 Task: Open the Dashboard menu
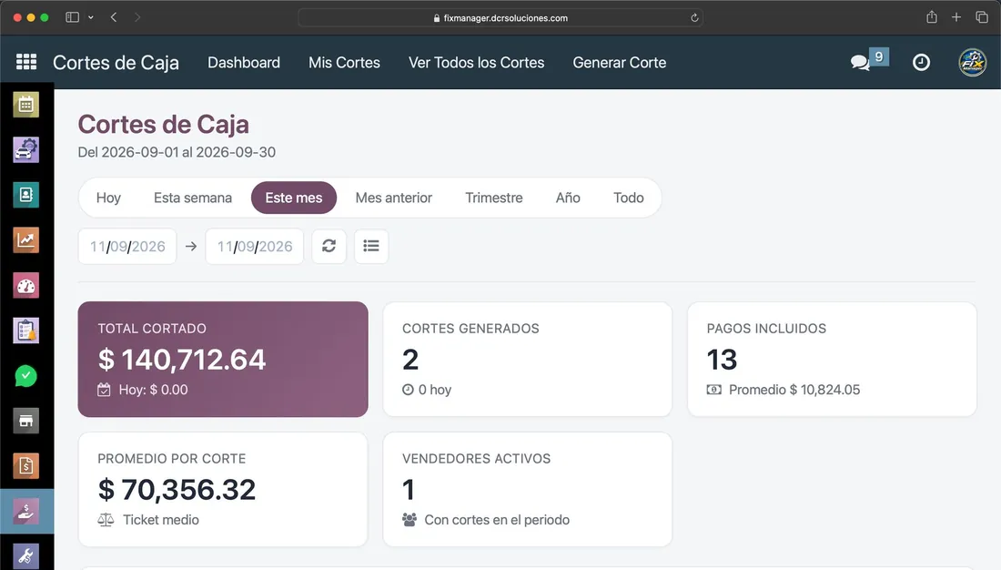pos(244,63)
